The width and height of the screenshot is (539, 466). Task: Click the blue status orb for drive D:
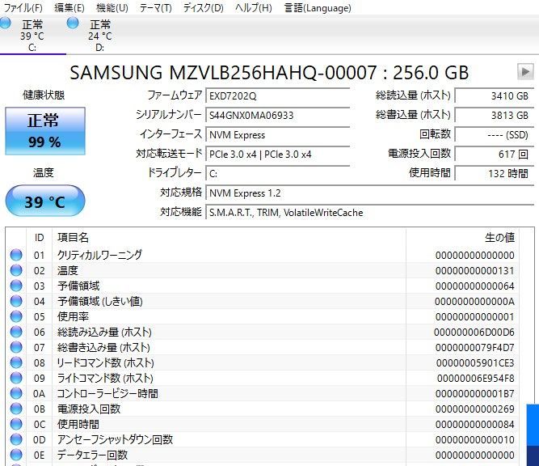73,23
